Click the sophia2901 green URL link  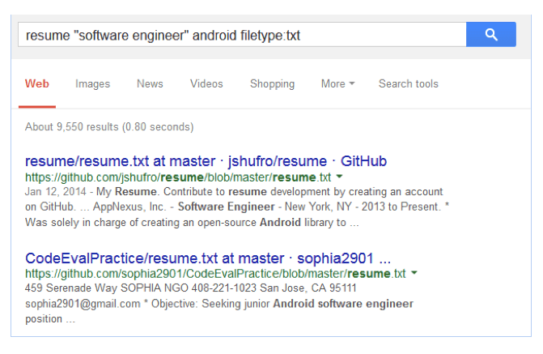(215, 274)
